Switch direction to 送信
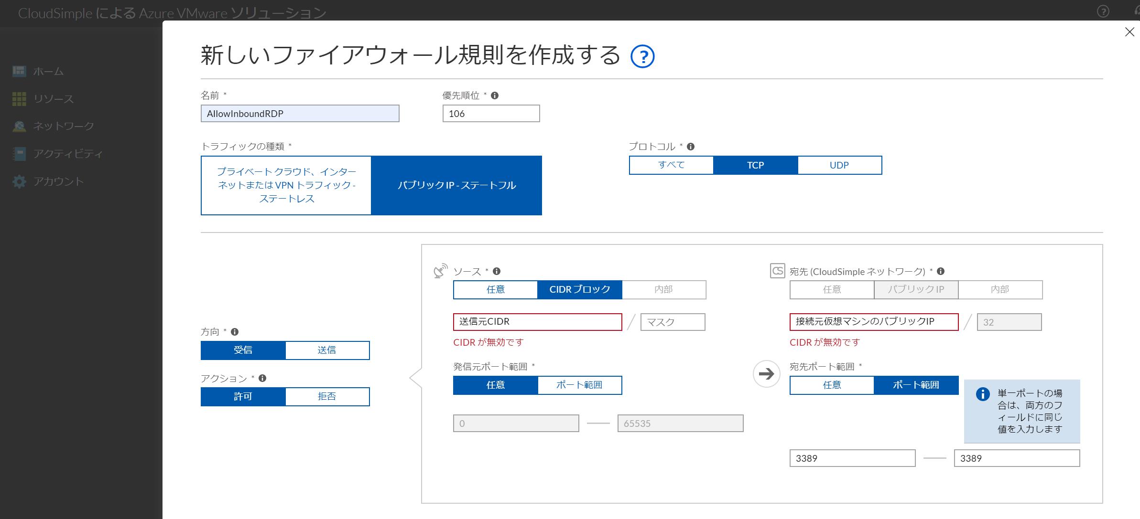This screenshot has height=519, width=1140. (x=327, y=350)
